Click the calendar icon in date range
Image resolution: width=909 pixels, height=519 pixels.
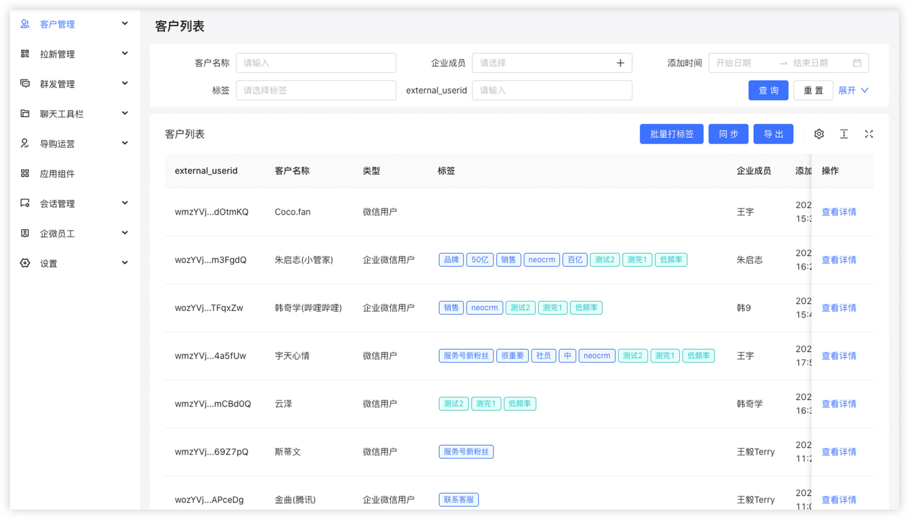[x=857, y=63]
